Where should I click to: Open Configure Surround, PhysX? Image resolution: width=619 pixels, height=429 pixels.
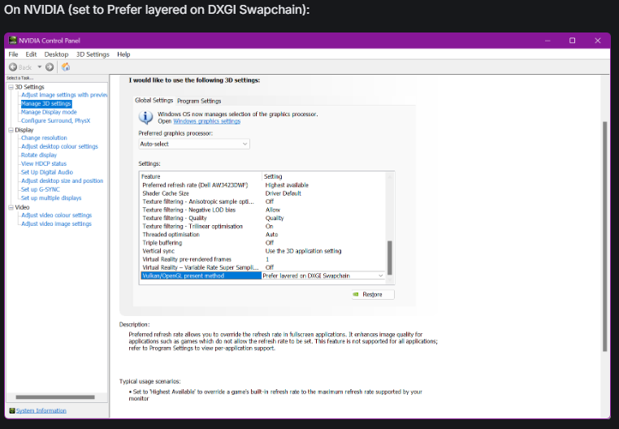pyautogui.click(x=56, y=120)
